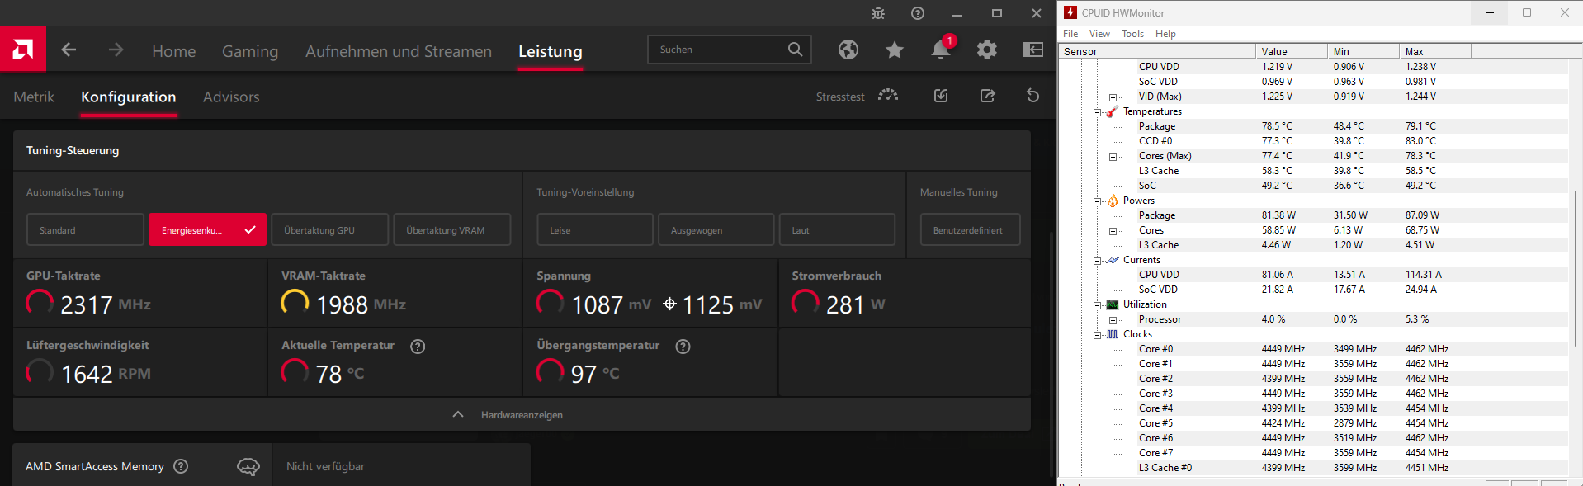Image resolution: width=1583 pixels, height=486 pixels.
Task: Open the help question mark in title bar
Action: coord(918,13)
